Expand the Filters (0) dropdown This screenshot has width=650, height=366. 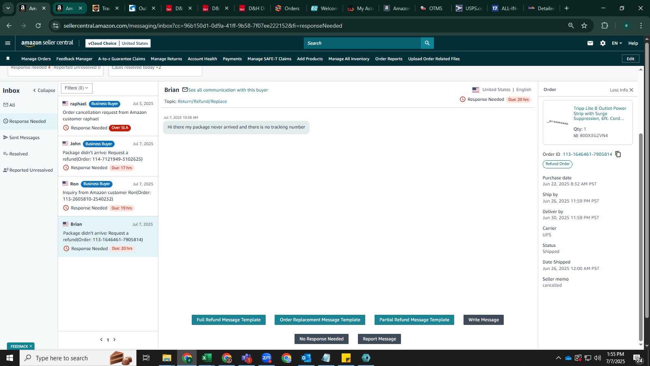(x=76, y=88)
